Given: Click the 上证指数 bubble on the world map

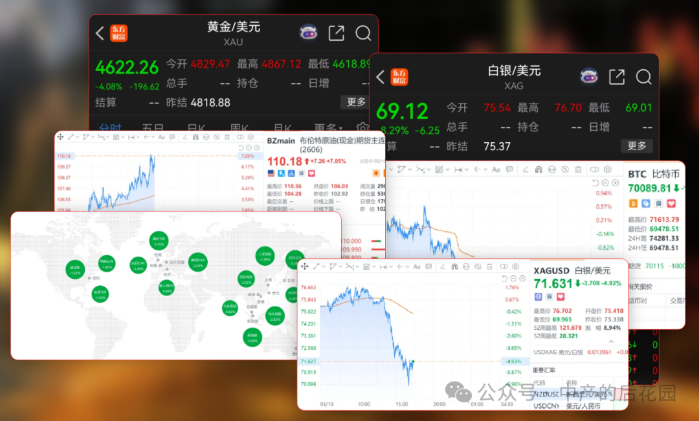Looking at the screenshot, I should point(265,256).
